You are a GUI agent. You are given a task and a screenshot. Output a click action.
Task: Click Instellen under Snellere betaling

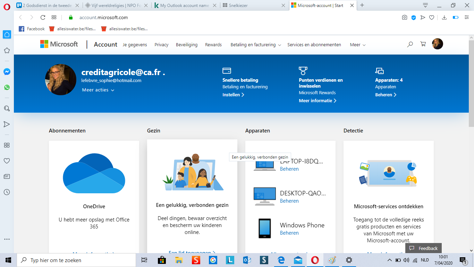coord(233,95)
